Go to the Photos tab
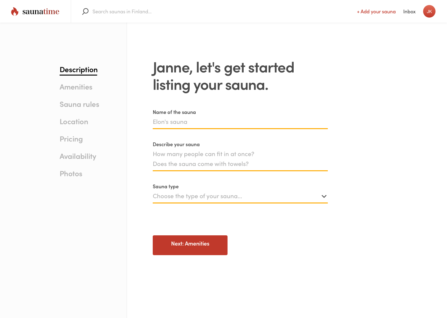Screen dimensions: 447x318 point(71,174)
